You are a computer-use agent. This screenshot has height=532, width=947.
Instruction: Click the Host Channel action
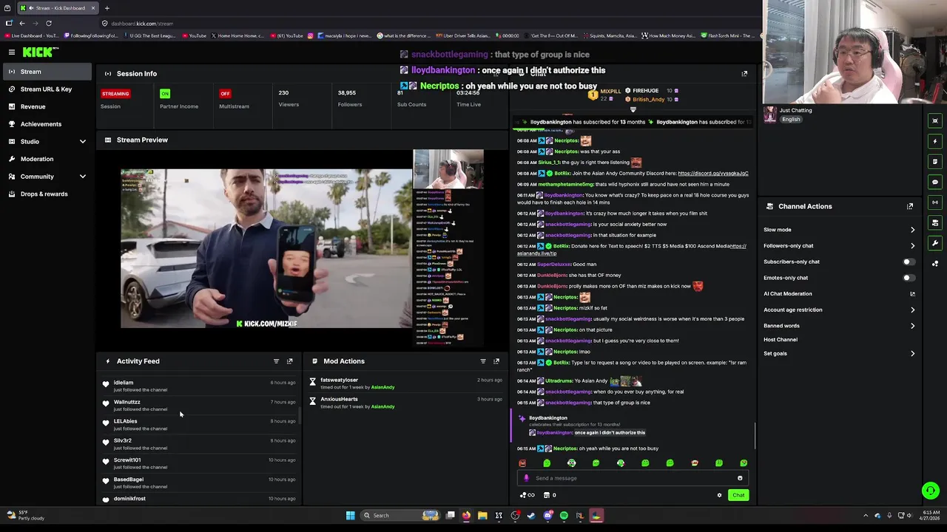pos(781,340)
